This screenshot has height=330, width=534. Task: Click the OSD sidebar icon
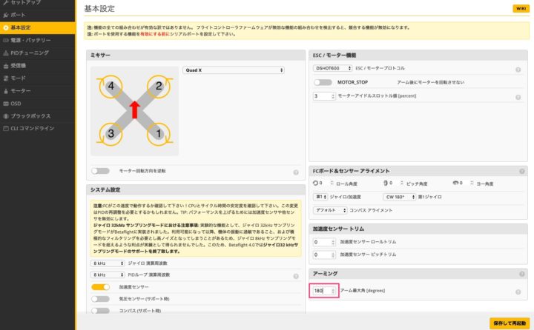click(x=6, y=103)
